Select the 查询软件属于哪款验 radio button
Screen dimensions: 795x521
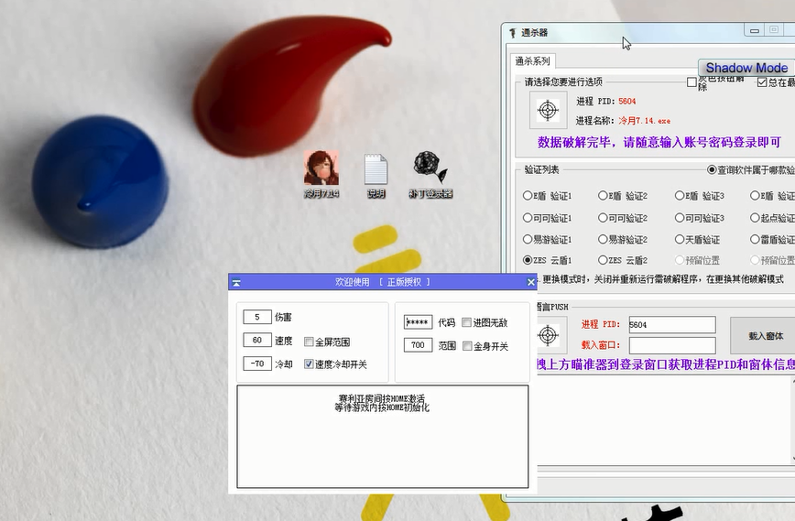[x=712, y=169]
